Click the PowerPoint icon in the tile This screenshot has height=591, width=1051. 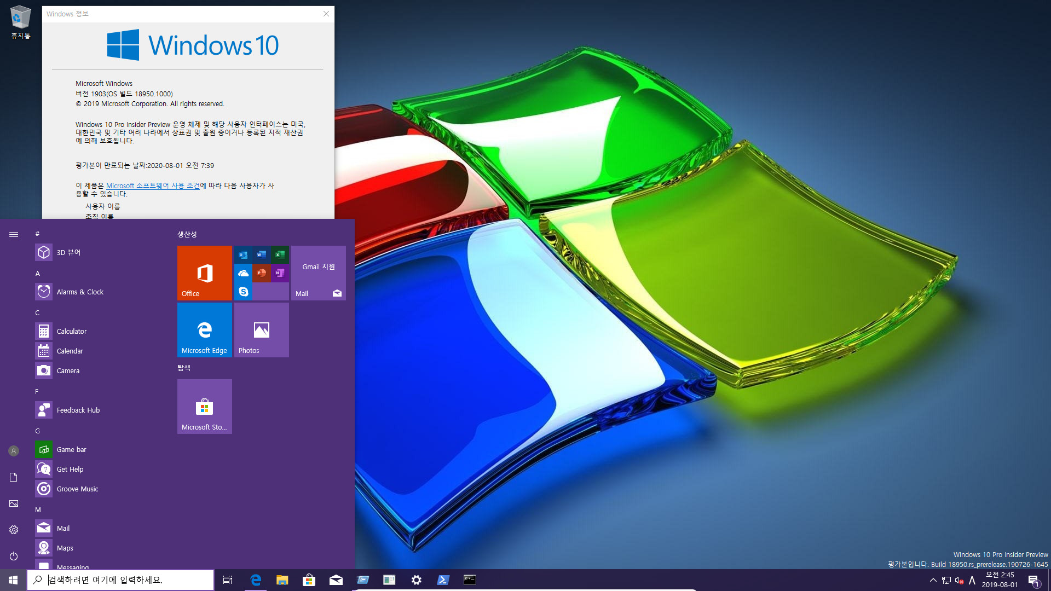[262, 273]
